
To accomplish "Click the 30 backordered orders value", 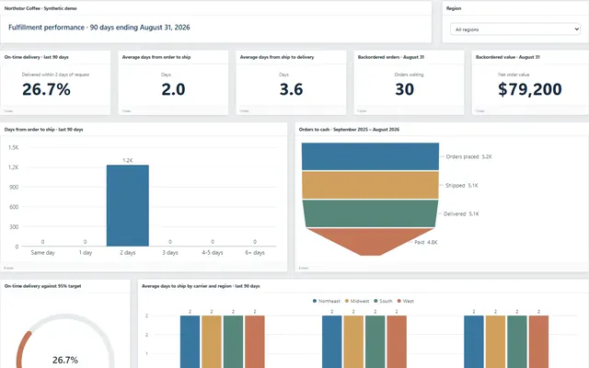I will (405, 89).
